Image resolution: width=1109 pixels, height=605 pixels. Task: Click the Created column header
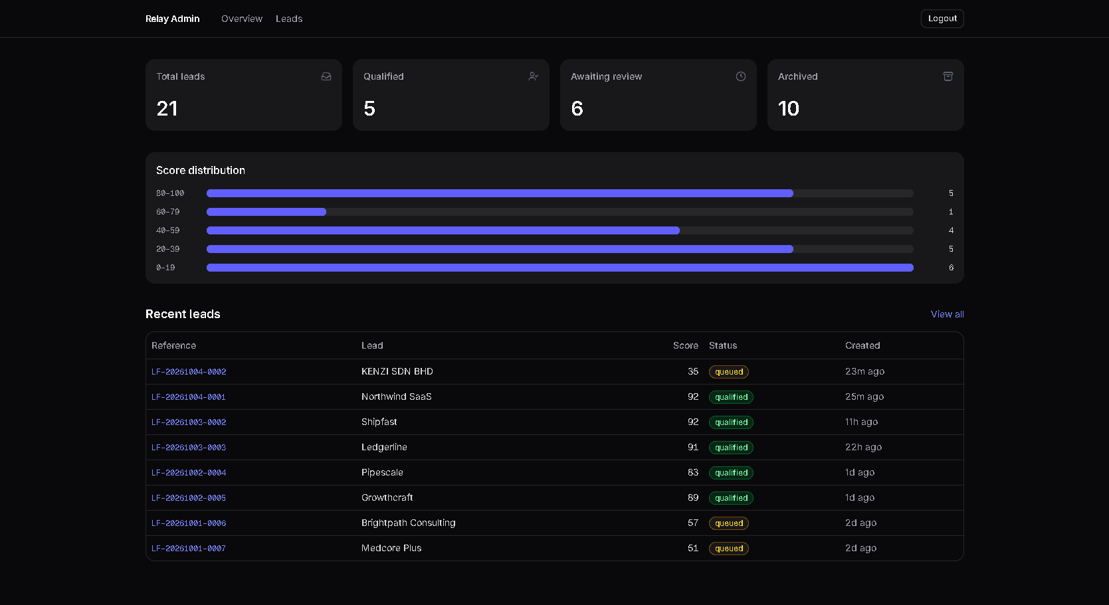pyautogui.click(x=862, y=345)
